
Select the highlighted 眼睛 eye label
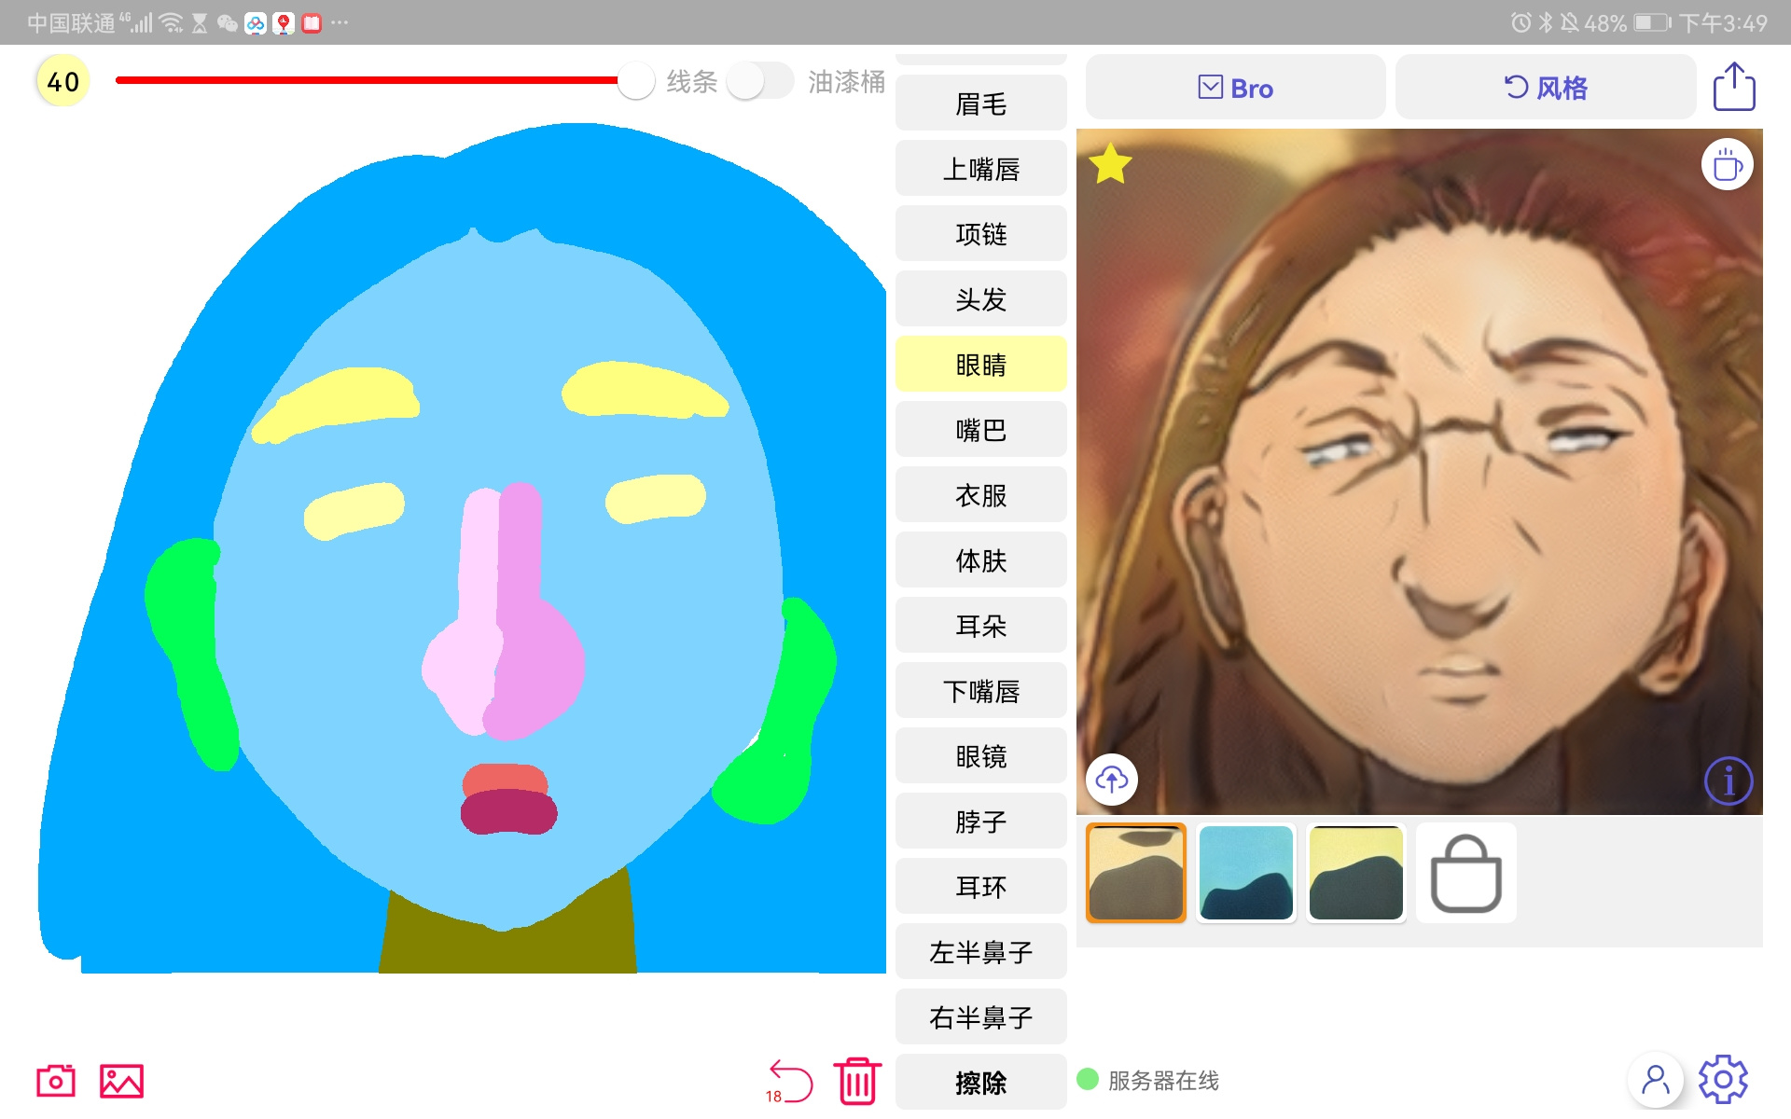981,365
